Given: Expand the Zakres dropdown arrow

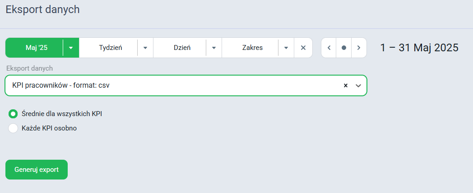Looking at the screenshot, I should pyautogui.click(x=286, y=48).
